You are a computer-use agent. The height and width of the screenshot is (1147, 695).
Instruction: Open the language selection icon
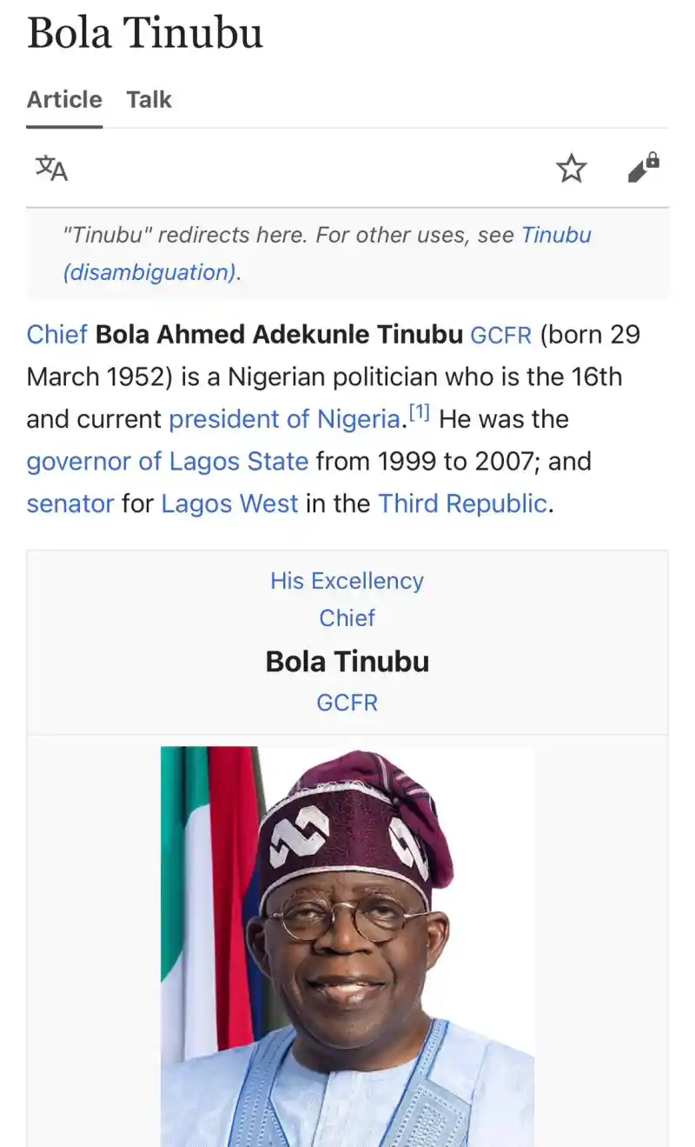50,169
